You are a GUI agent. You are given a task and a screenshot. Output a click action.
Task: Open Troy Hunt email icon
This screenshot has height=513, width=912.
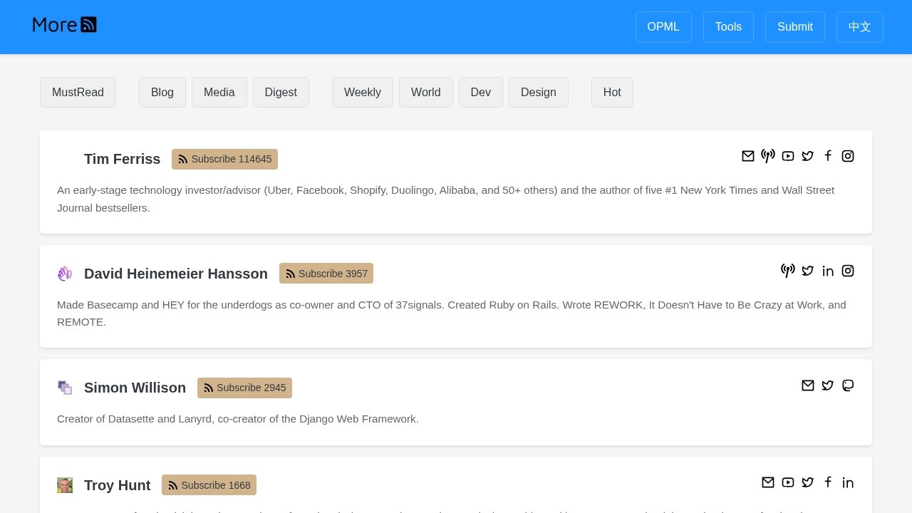pos(768,482)
